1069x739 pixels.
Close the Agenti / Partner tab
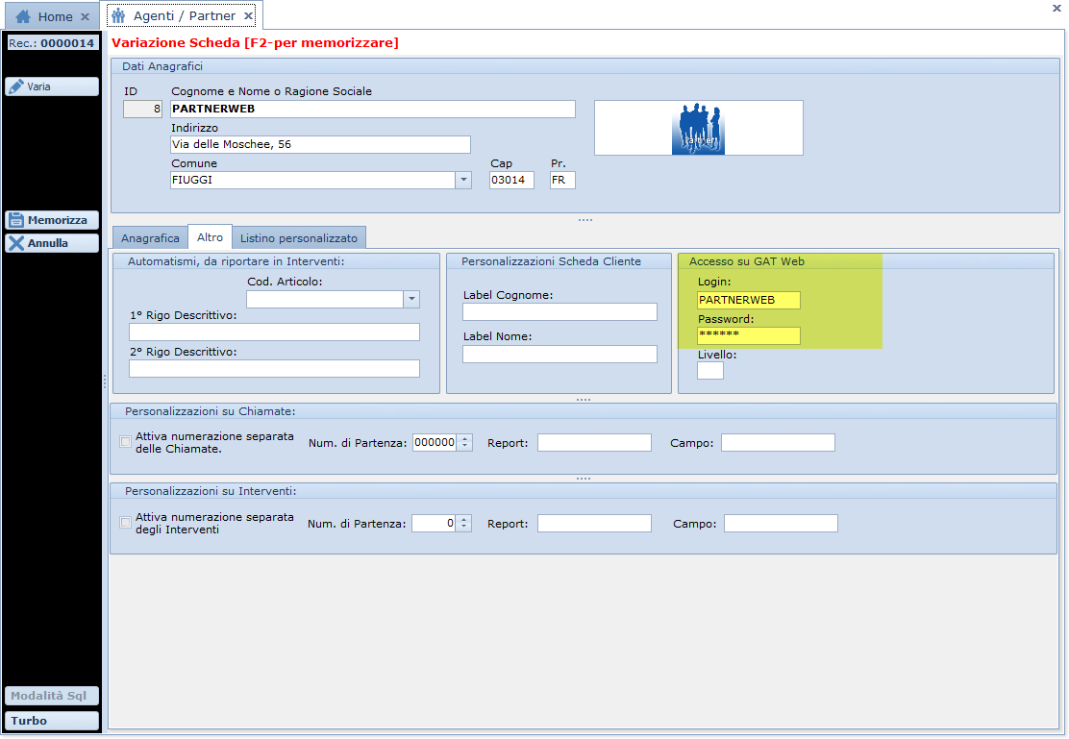point(249,15)
